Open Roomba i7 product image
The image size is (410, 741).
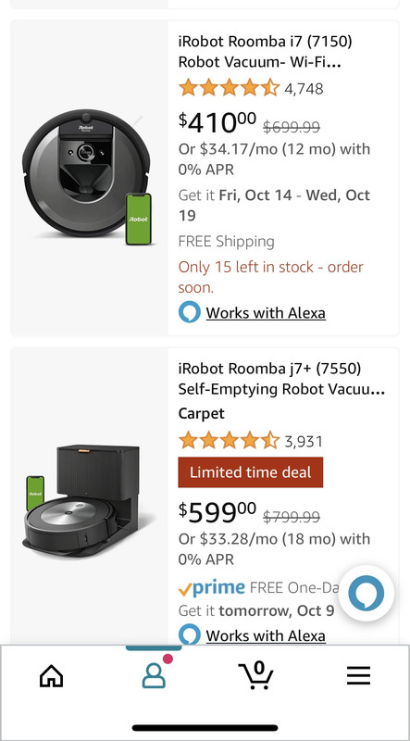89,177
